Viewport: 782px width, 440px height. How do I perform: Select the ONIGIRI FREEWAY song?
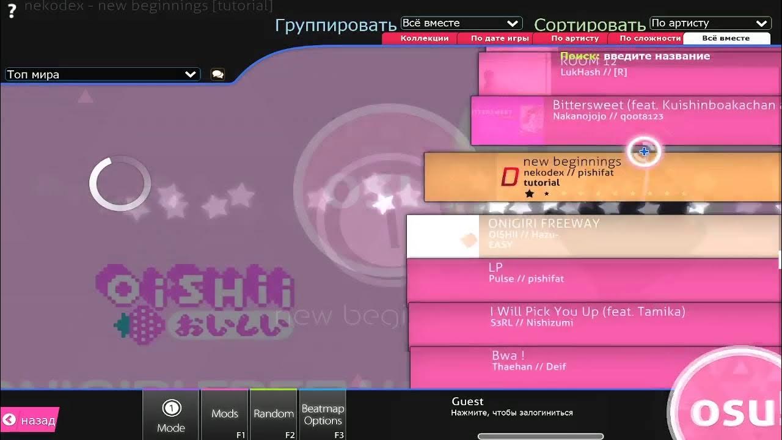pyautogui.click(x=594, y=236)
